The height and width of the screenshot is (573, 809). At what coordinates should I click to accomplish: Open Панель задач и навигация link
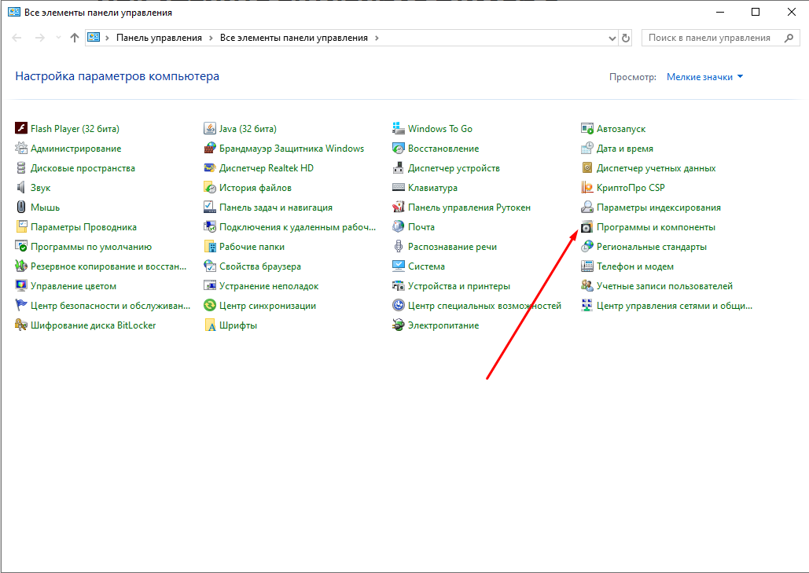click(276, 208)
